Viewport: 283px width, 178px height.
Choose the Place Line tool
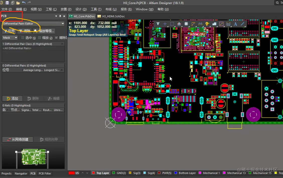[242, 24]
